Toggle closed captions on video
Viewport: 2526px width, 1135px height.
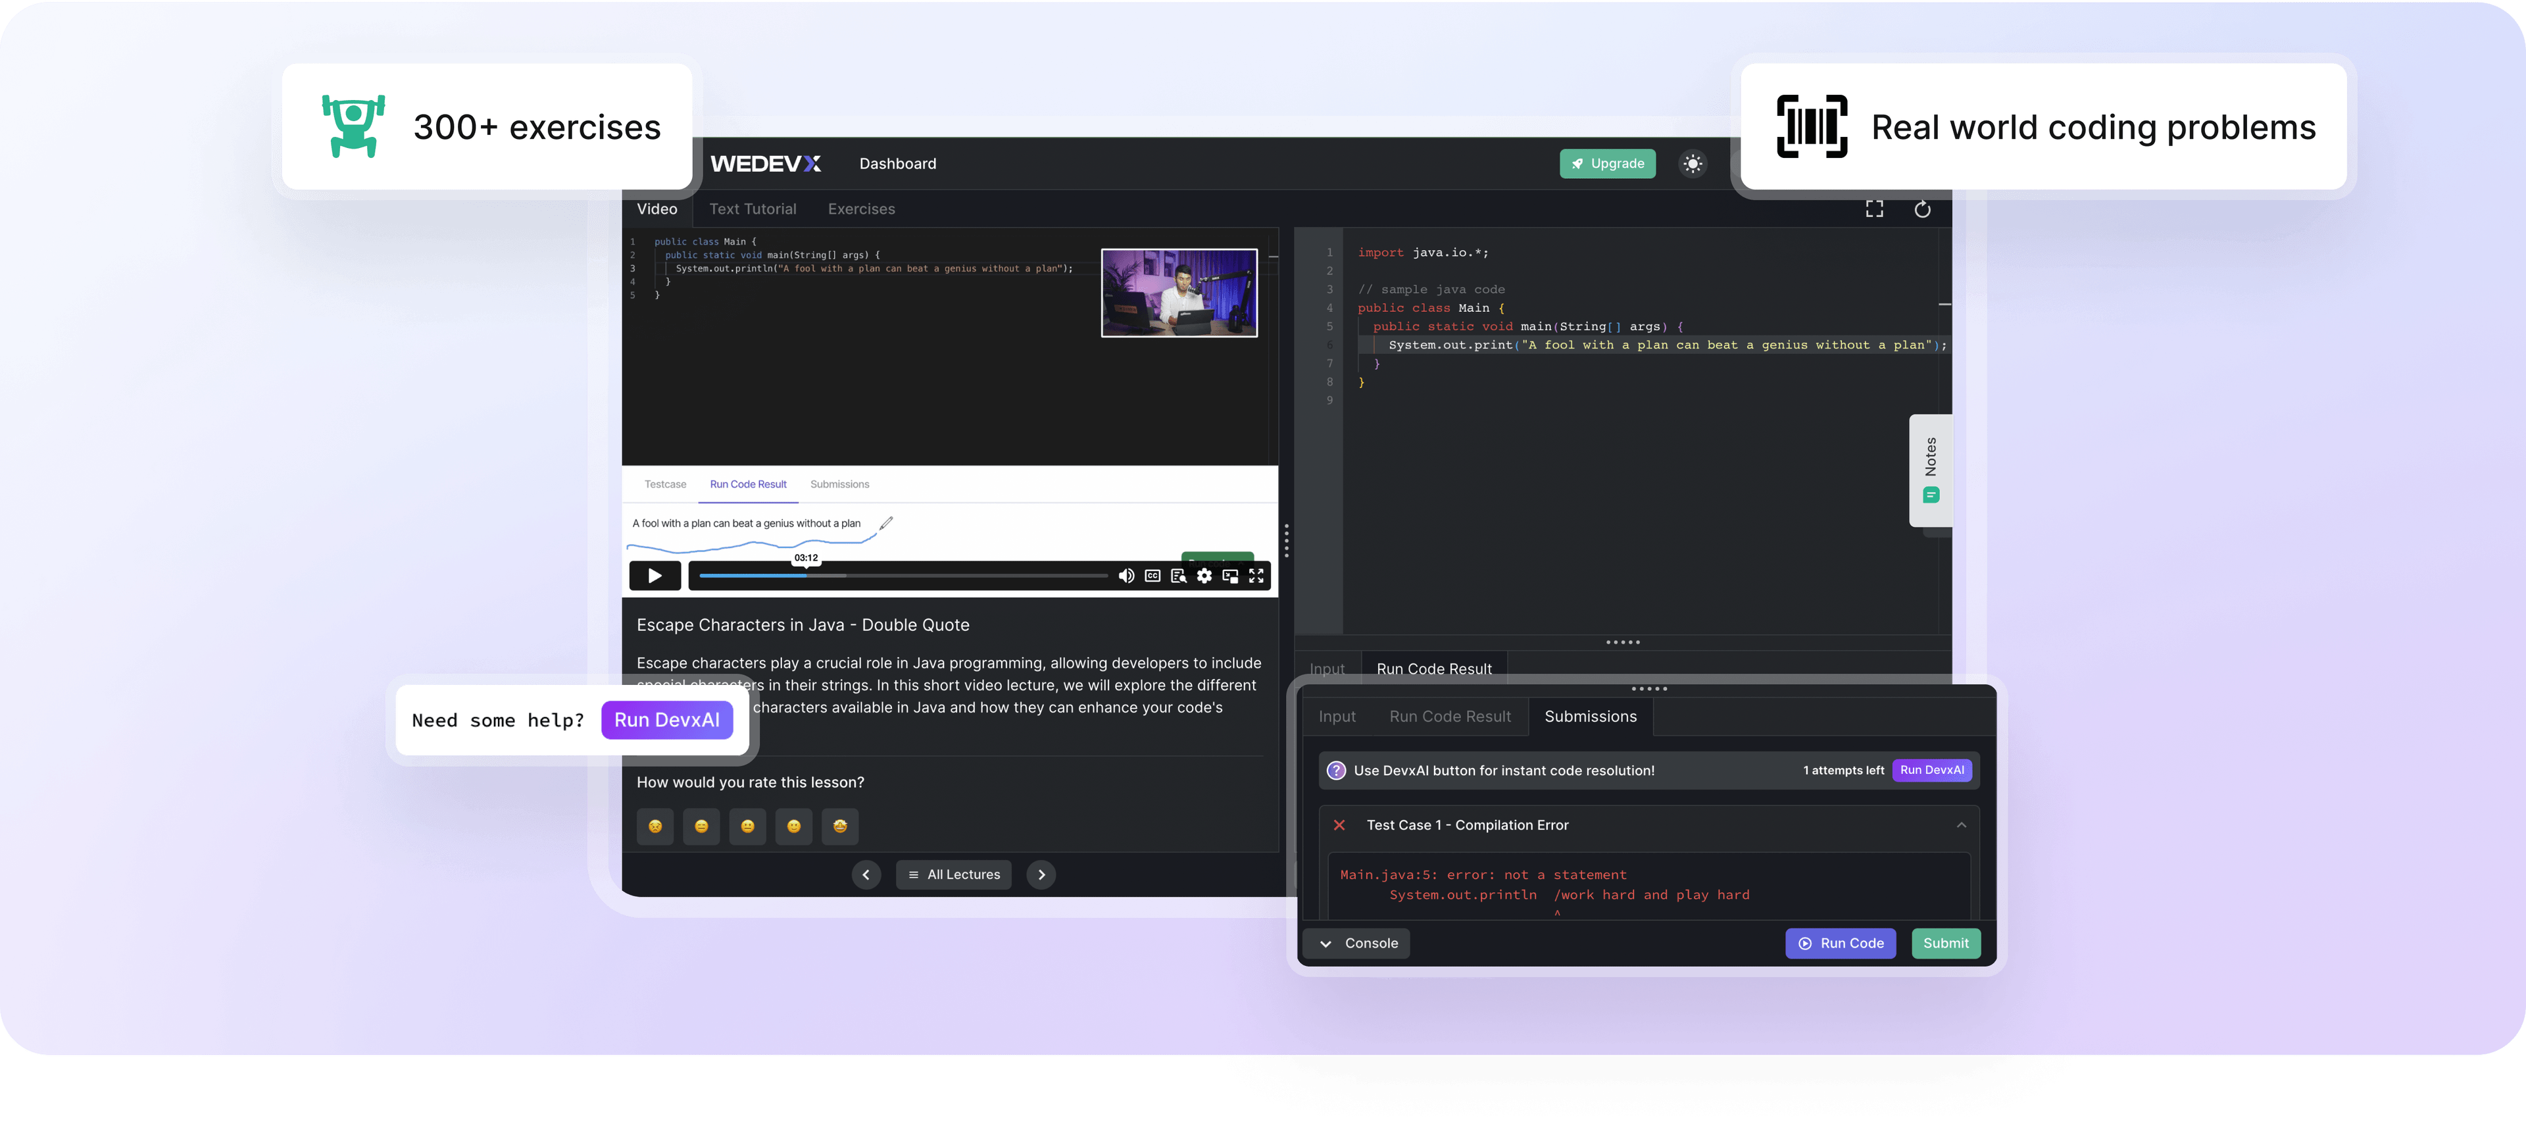click(x=1152, y=576)
